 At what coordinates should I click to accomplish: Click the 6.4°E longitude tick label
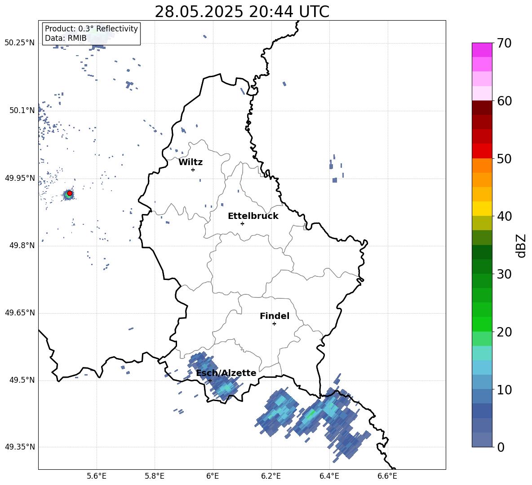click(329, 476)
